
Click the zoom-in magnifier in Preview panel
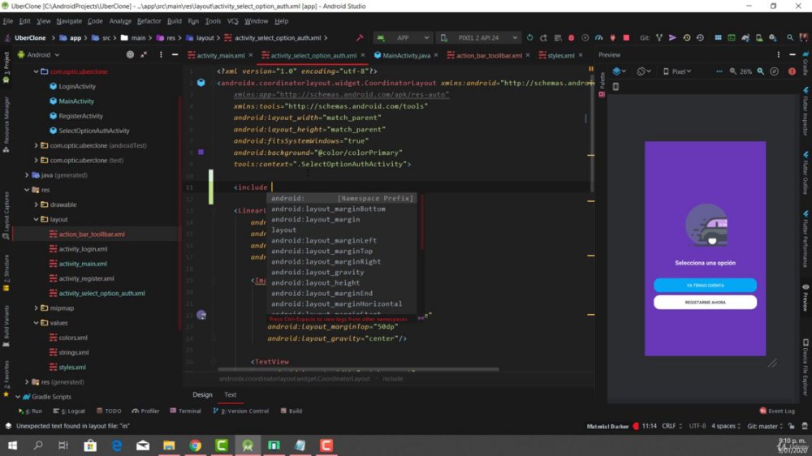coord(760,71)
